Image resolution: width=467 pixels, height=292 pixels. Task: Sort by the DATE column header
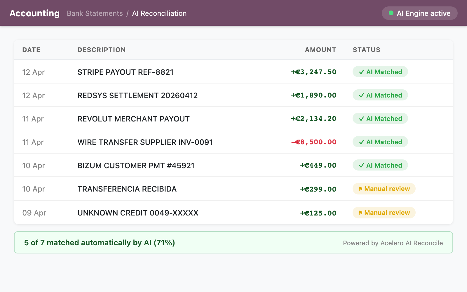pyautogui.click(x=31, y=50)
